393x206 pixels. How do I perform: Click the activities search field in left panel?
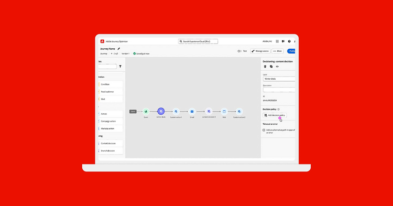click(x=107, y=67)
